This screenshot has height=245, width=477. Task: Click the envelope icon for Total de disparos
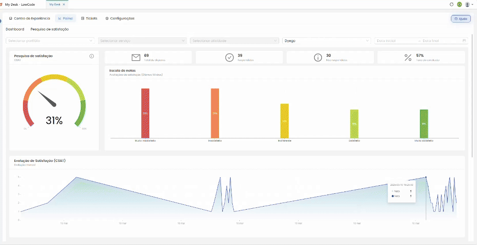pyautogui.click(x=136, y=57)
